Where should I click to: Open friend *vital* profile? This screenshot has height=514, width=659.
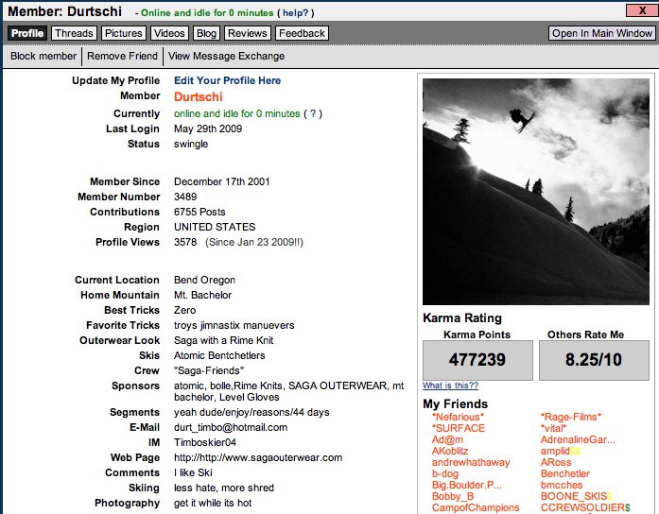[553, 428]
